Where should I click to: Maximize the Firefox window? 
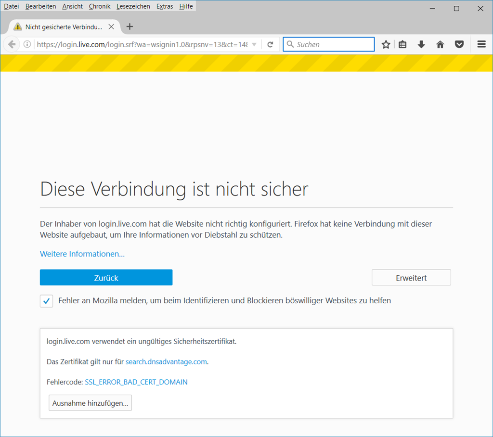click(456, 9)
